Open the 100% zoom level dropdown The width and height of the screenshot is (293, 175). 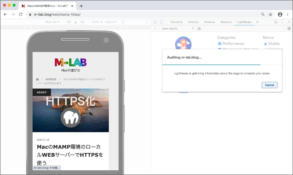point(98,22)
